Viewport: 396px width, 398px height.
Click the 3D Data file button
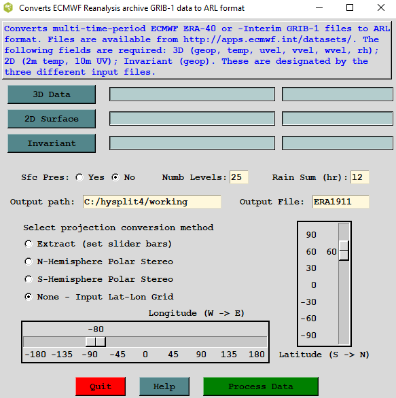[52, 94]
